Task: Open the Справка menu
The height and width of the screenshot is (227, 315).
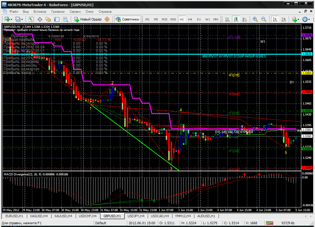Action: pyautogui.click(x=105, y=12)
